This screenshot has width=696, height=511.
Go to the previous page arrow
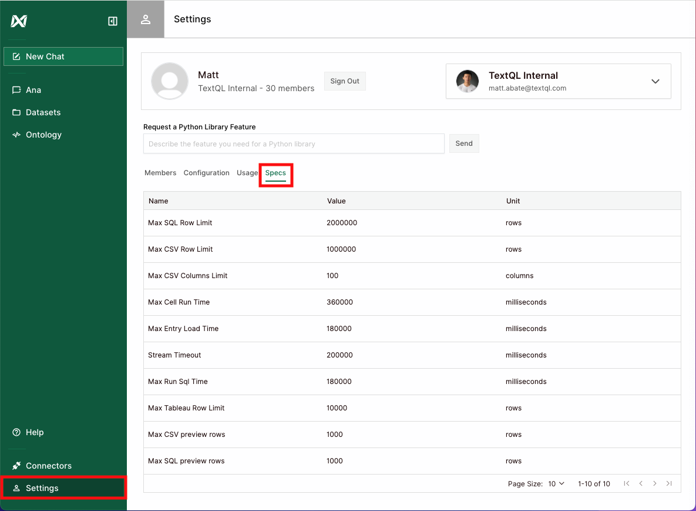tap(641, 483)
